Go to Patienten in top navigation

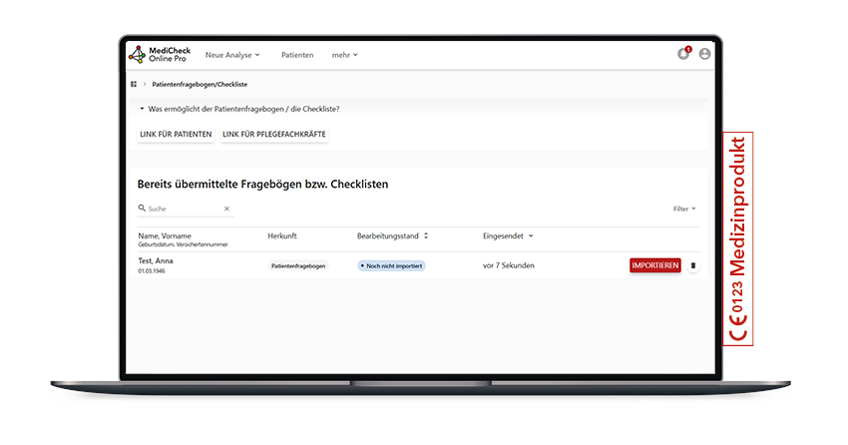click(297, 55)
